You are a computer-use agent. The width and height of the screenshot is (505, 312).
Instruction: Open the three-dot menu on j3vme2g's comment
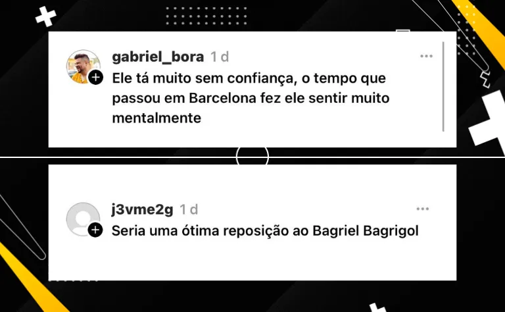[423, 209]
